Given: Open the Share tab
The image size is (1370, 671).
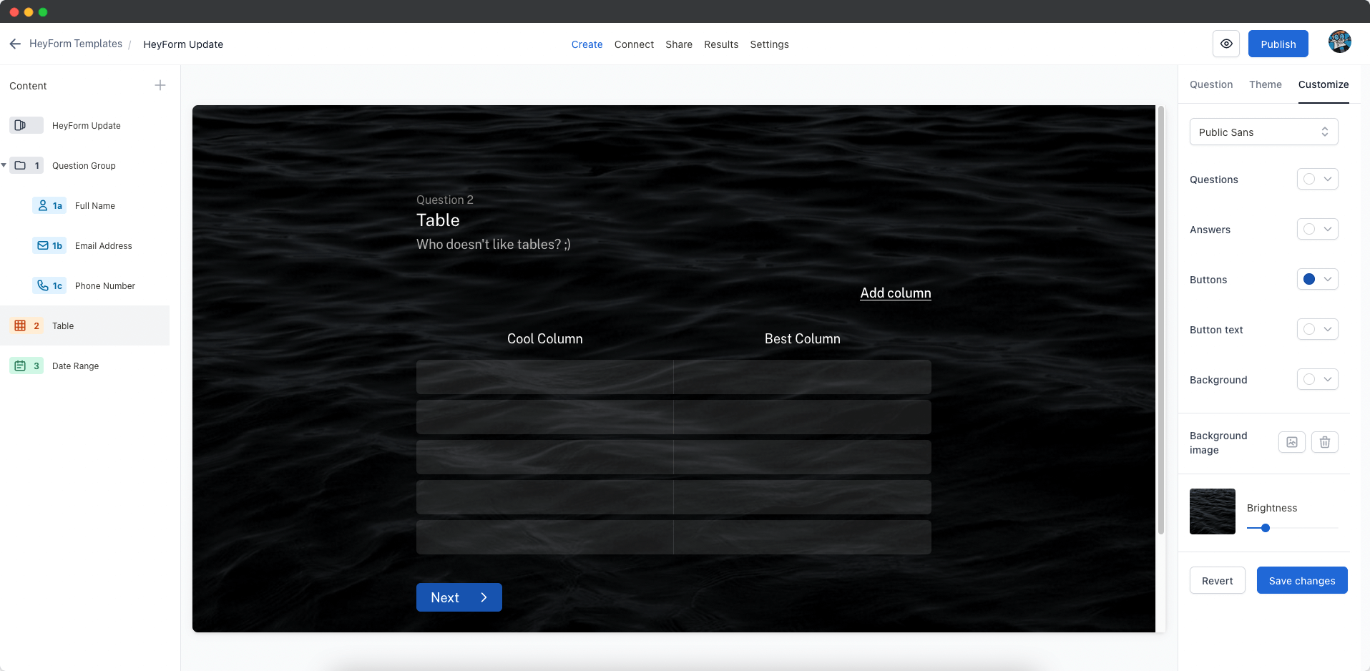Looking at the screenshot, I should point(679,44).
